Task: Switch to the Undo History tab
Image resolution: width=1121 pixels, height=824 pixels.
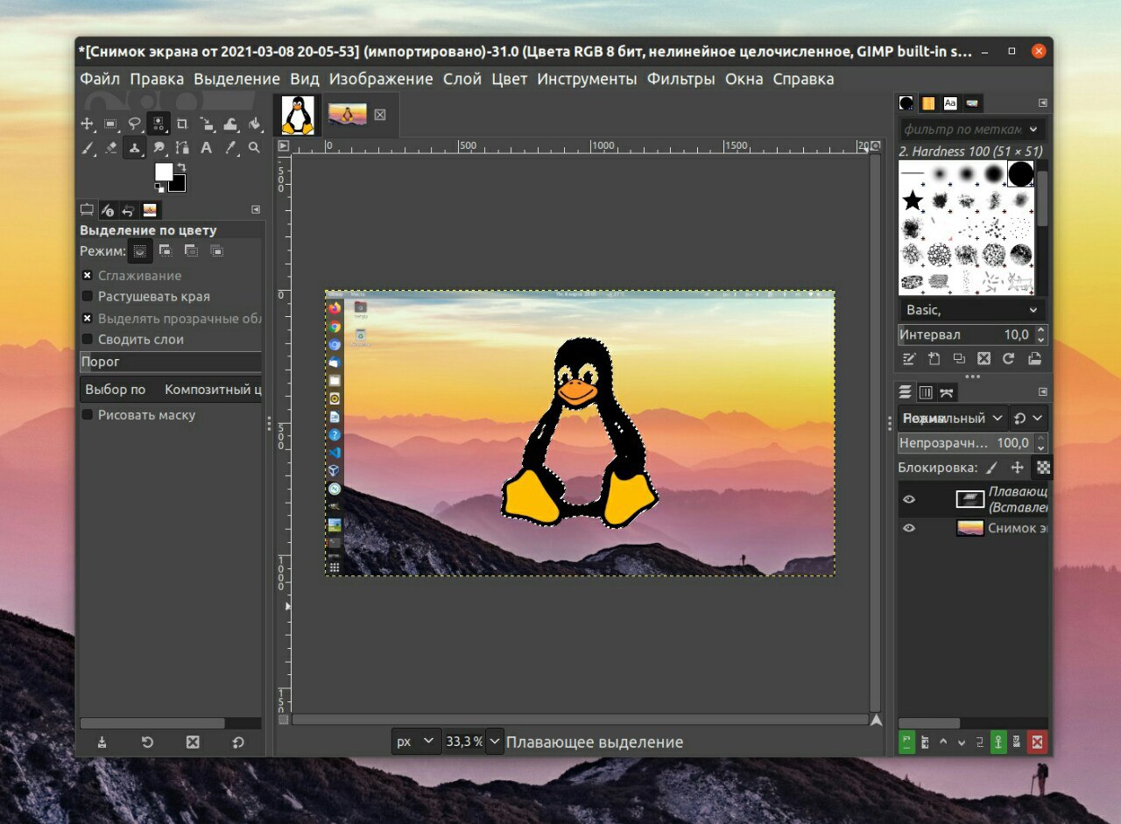Action: click(x=129, y=209)
